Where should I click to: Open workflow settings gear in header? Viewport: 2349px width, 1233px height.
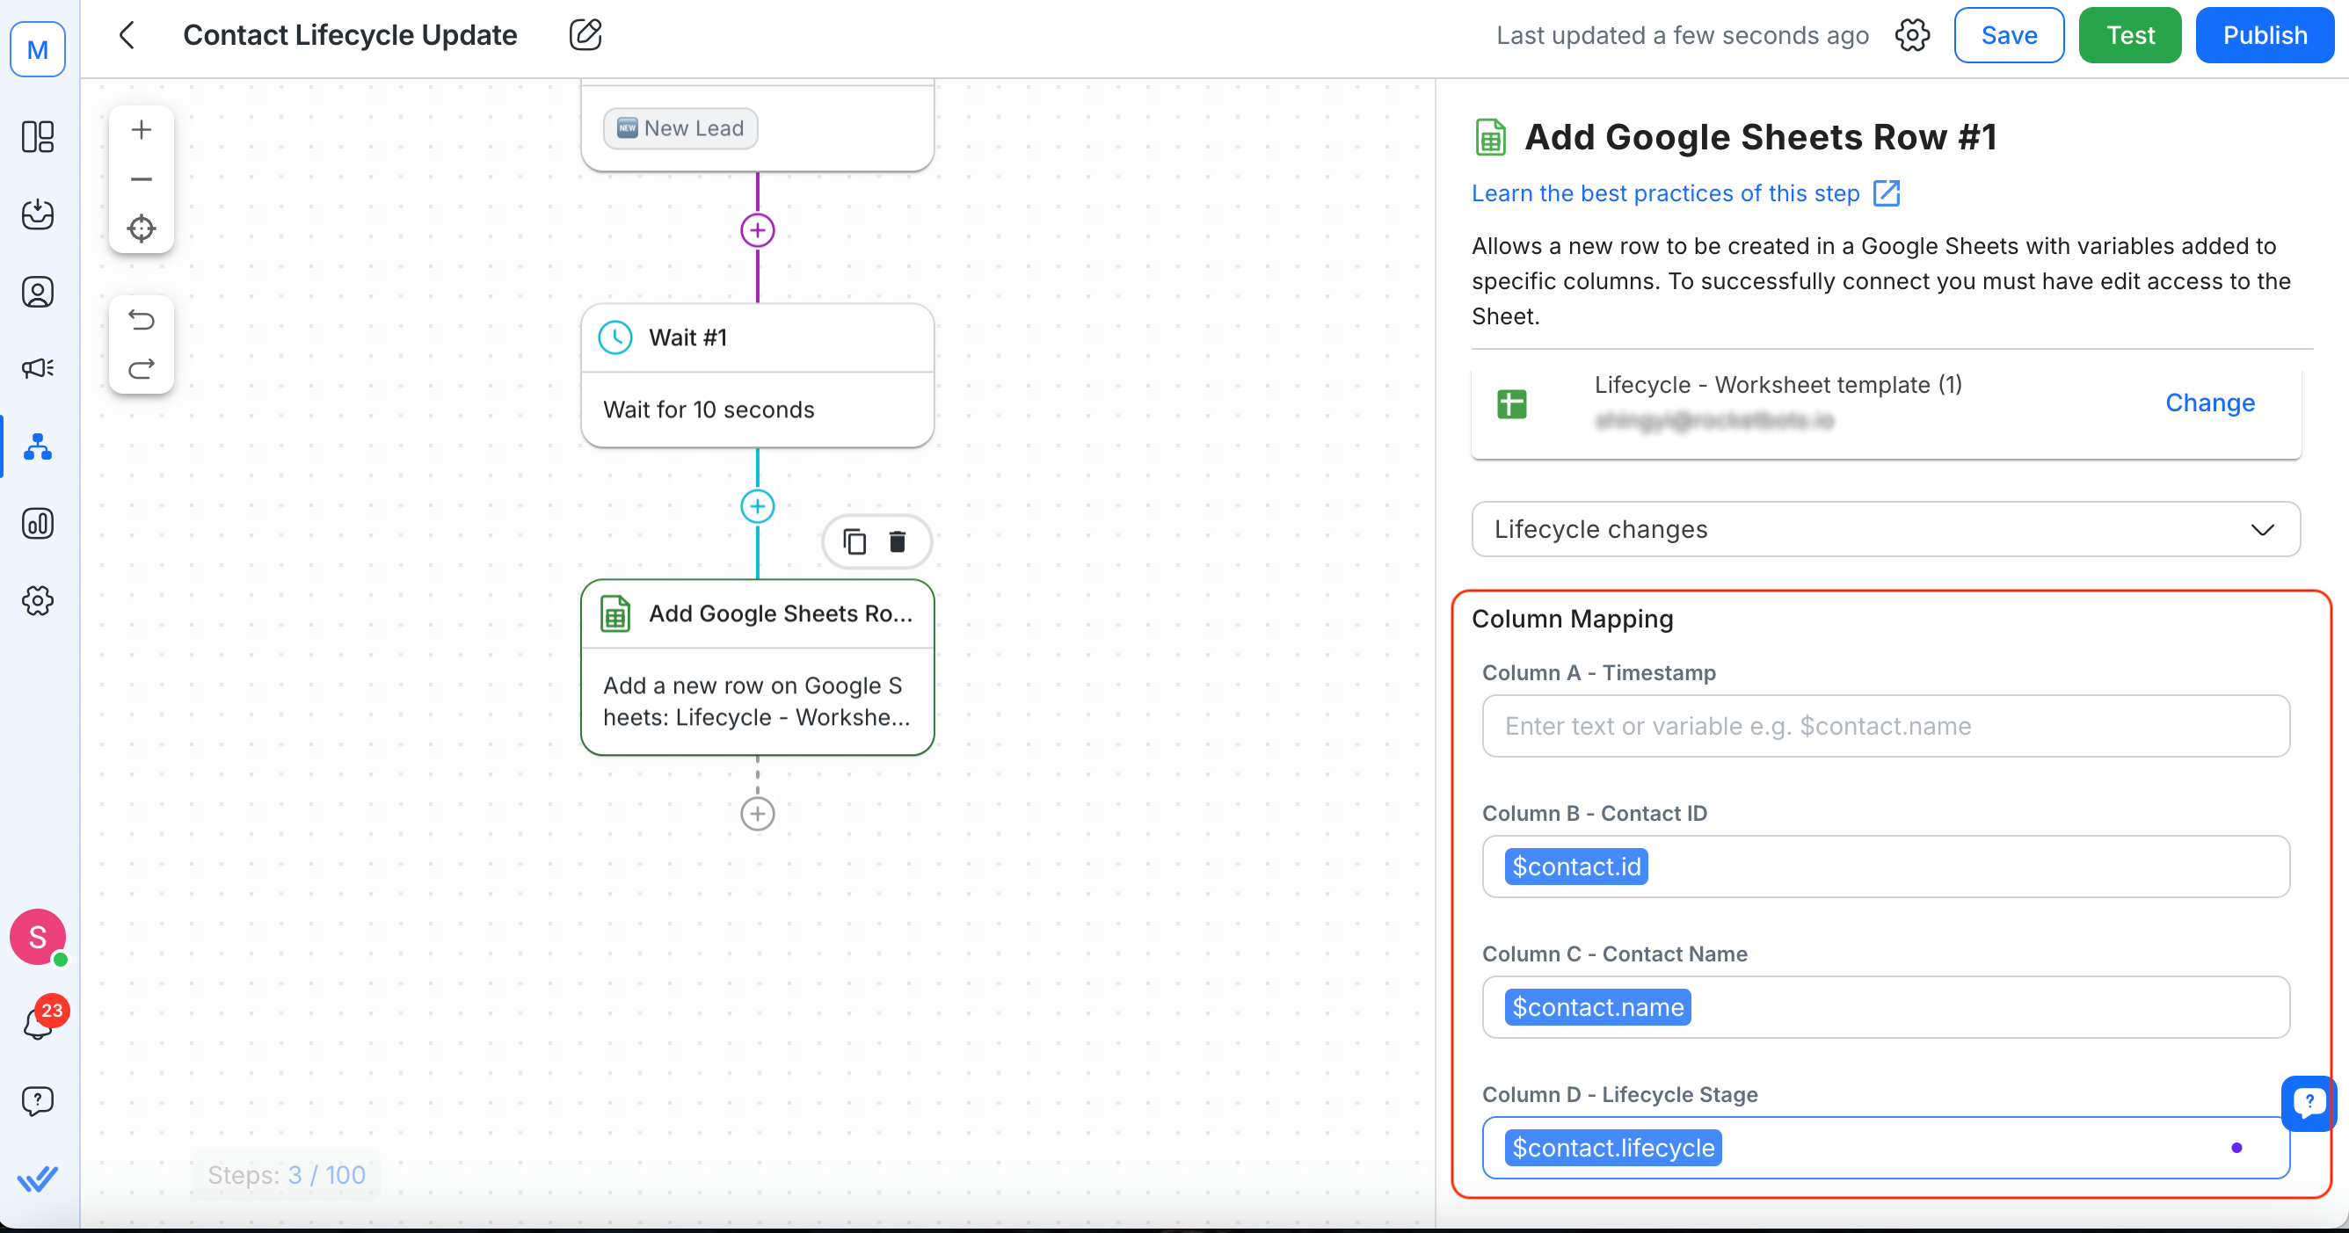tap(1911, 35)
